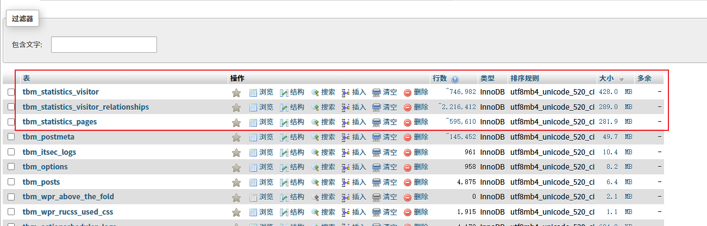Sort tables by 表 column header
Screen dimensions: 707x226
point(26,78)
